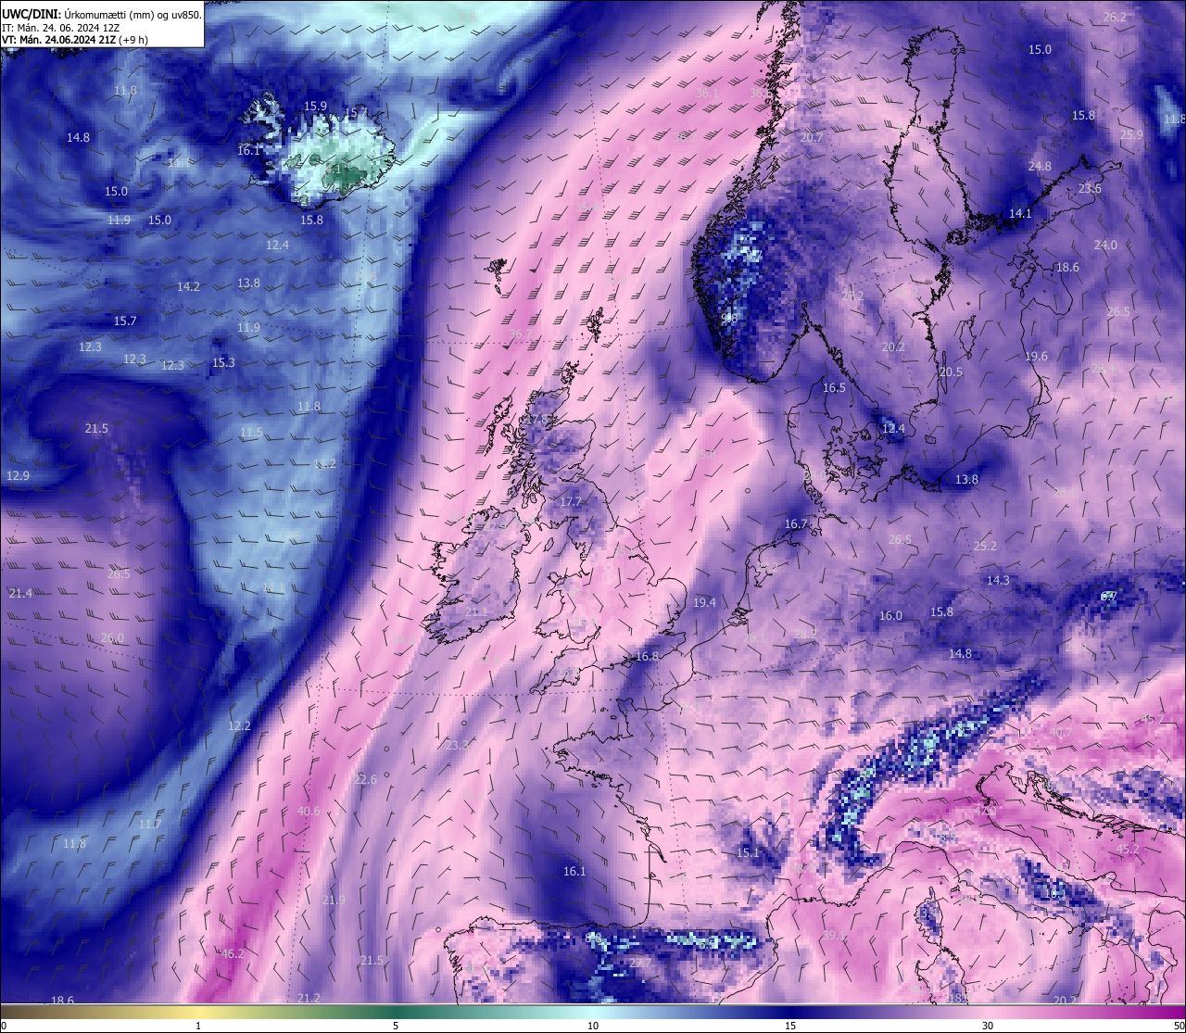Click the 15.1 value over France
The width and height of the screenshot is (1186, 1033).
click(x=748, y=853)
